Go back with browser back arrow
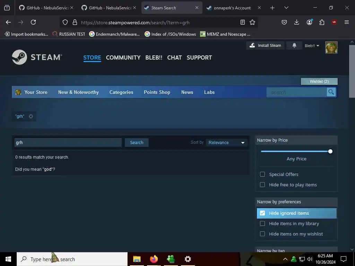 pyautogui.click(x=8, y=22)
